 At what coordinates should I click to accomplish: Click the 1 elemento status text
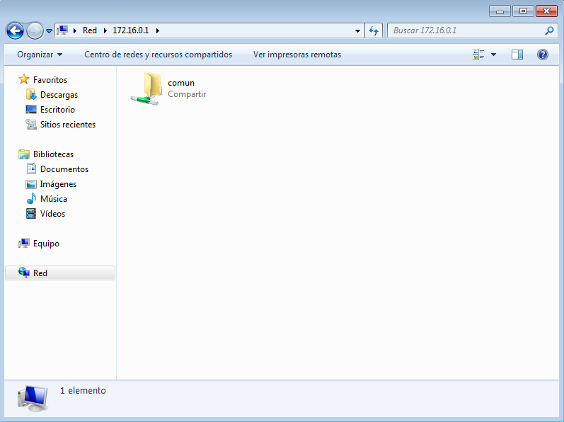(x=83, y=391)
